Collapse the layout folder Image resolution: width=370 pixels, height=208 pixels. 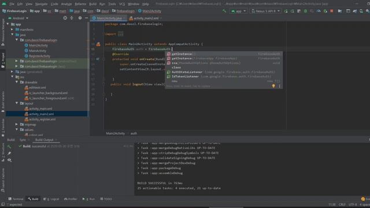point(17,103)
